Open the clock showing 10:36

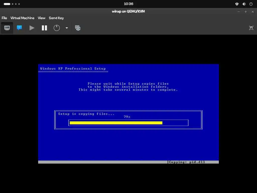(x=128, y=4)
